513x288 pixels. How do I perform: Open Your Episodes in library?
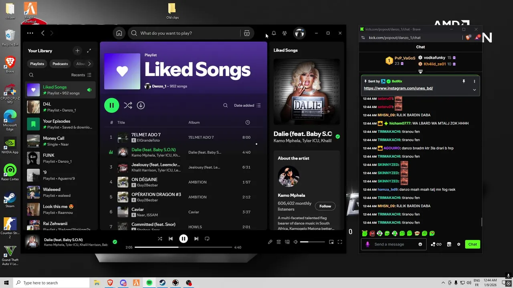click(60, 124)
